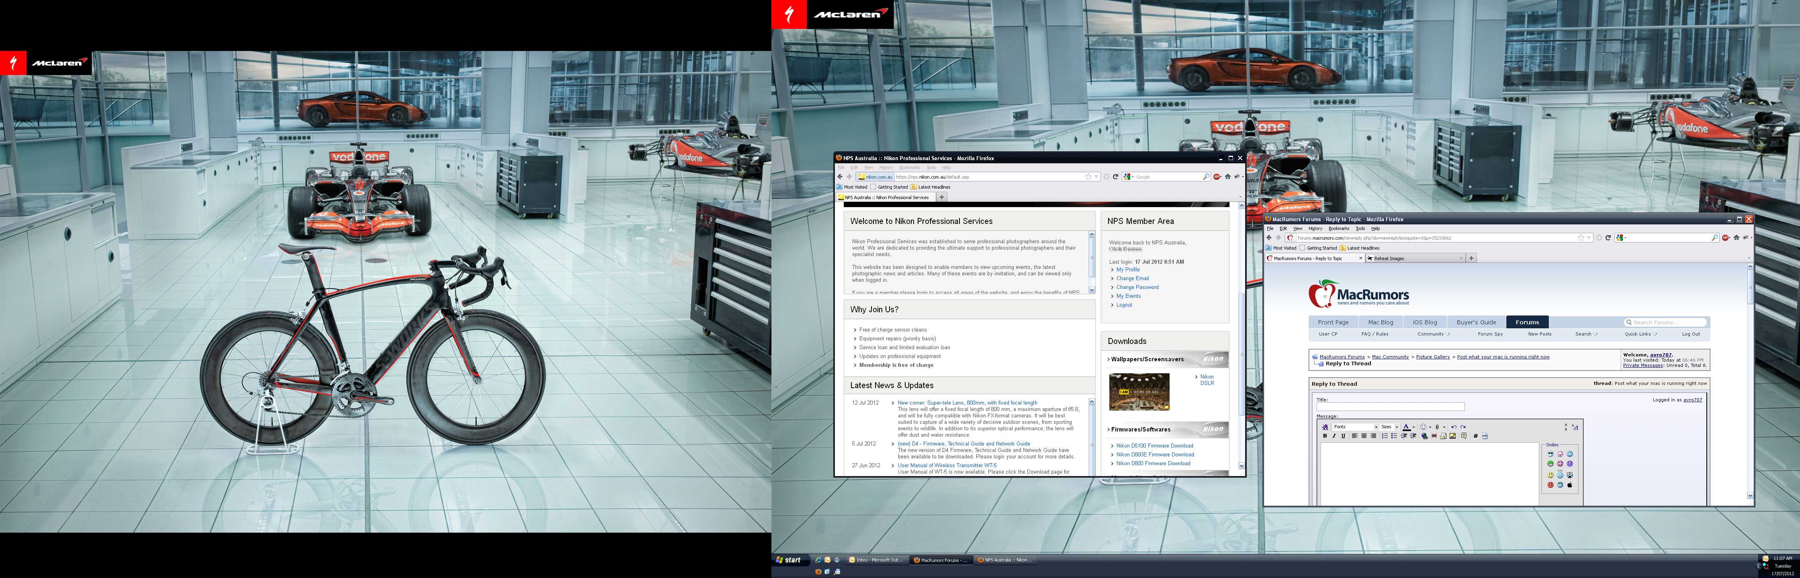The image size is (1800, 578).
Task: Expand the Community menu on MacRumors
Action: pos(1433,334)
